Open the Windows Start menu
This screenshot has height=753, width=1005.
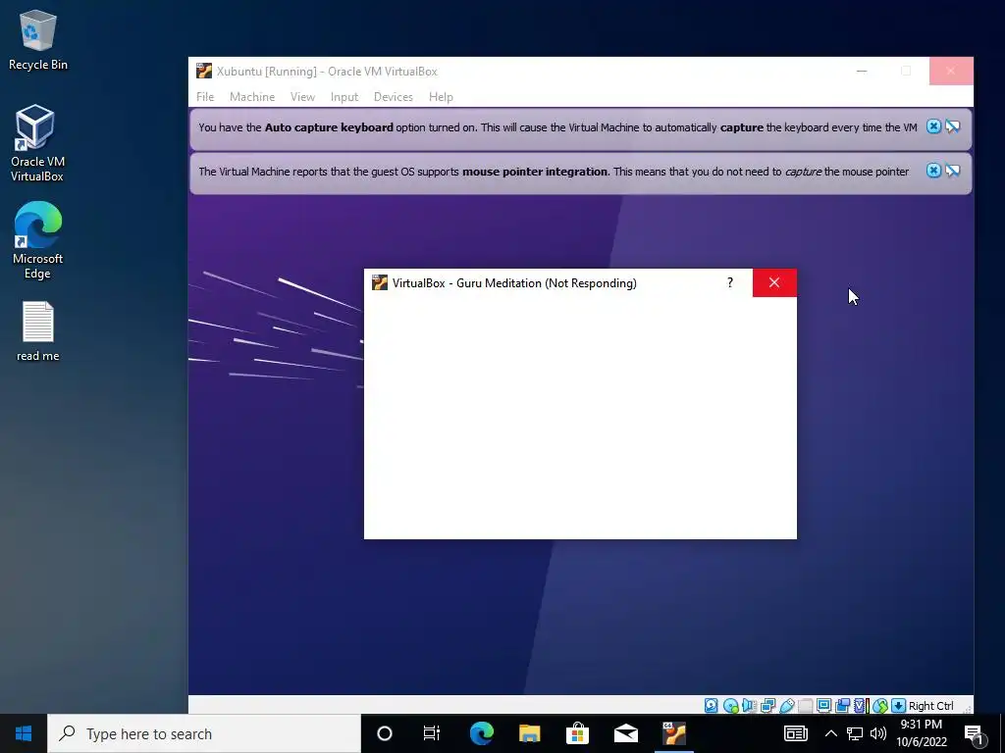point(24,733)
